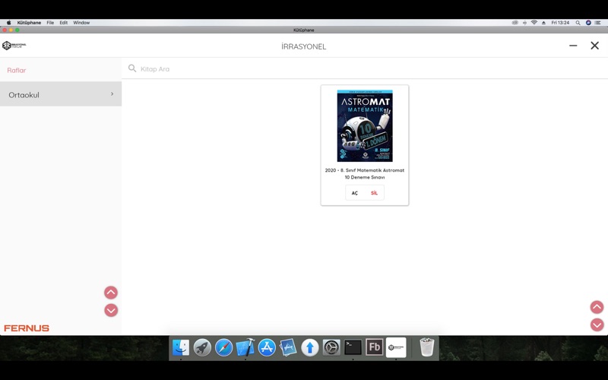Click the yellow minimize window button

[x=11, y=30]
